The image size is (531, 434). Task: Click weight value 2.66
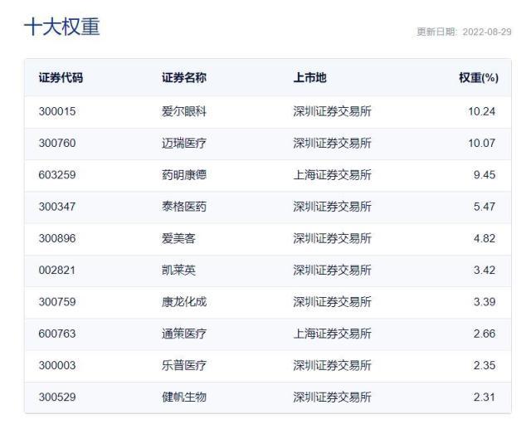point(485,334)
